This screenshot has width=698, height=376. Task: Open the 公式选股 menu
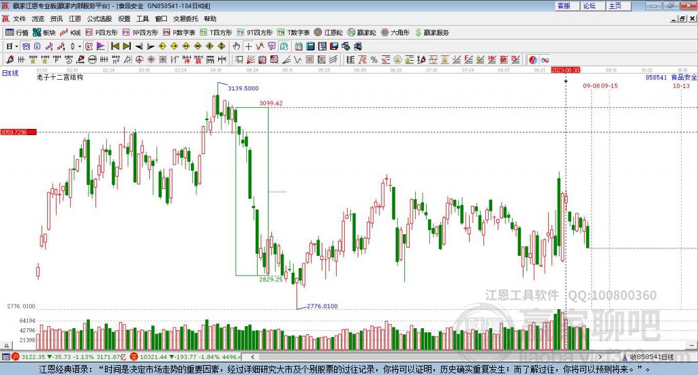100,18
